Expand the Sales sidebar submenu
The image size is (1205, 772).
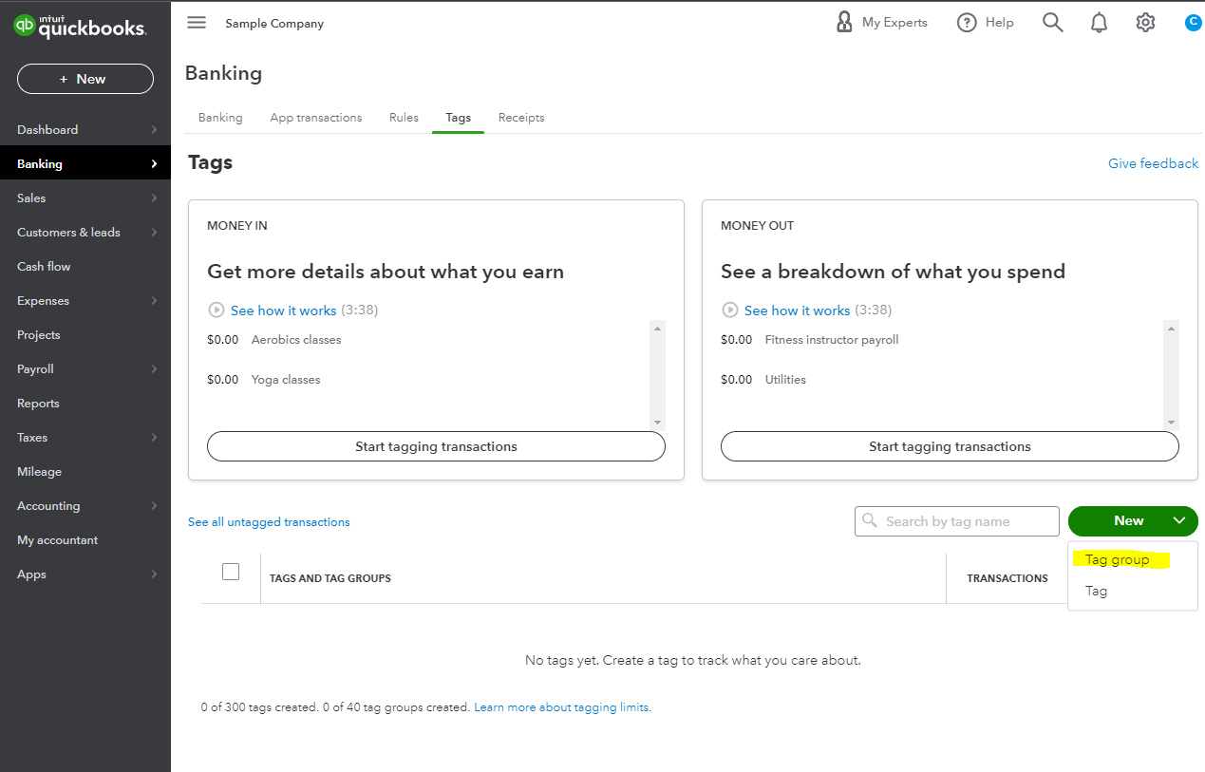154,198
